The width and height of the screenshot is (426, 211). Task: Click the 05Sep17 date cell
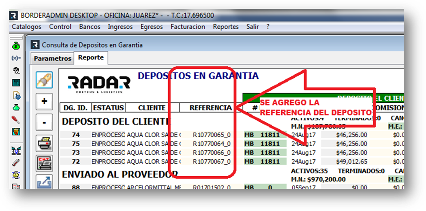tap(304, 187)
